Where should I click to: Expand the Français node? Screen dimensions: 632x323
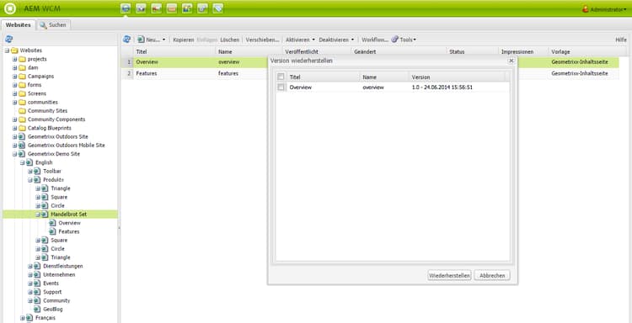pos(23,318)
